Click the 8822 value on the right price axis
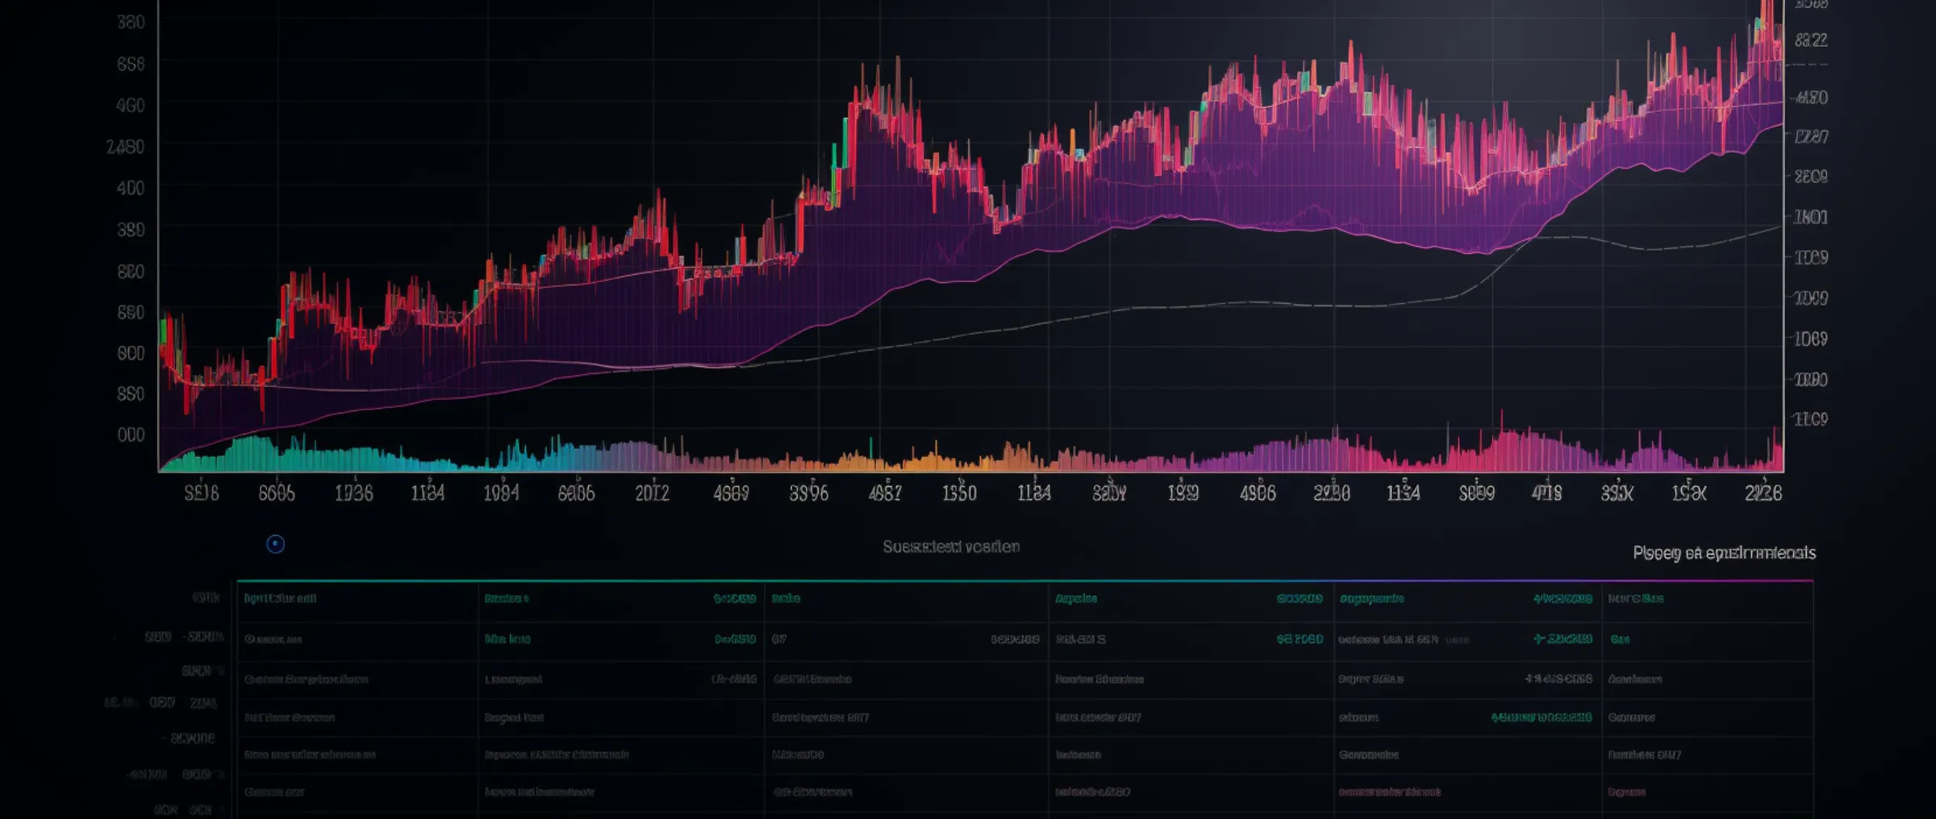 [1811, 39]
